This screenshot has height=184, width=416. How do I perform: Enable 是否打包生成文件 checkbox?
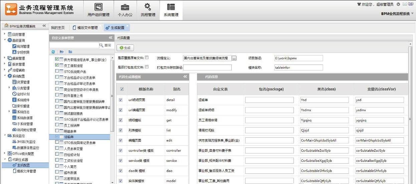tap(147, 67)
